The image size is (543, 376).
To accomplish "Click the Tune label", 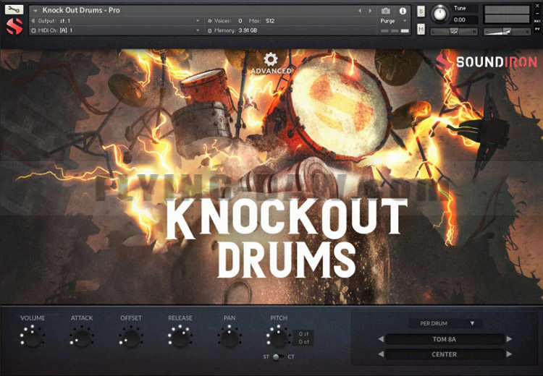I will coord(460,8).
